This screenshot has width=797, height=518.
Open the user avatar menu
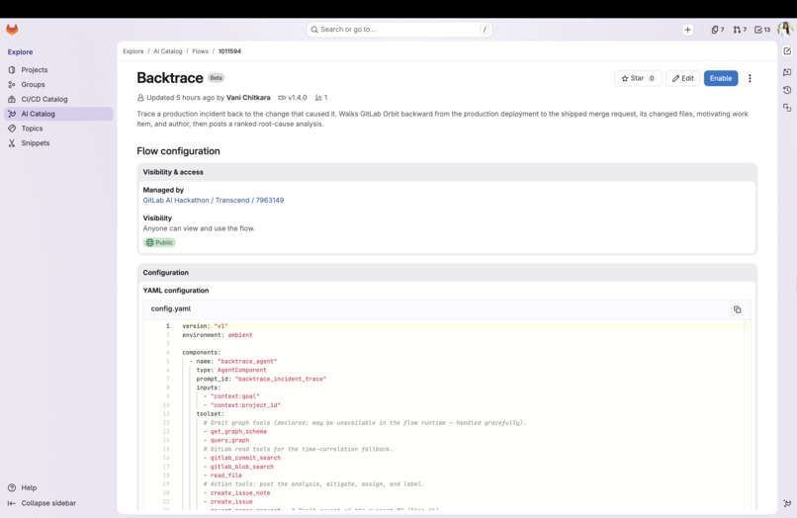pos(785,29)
